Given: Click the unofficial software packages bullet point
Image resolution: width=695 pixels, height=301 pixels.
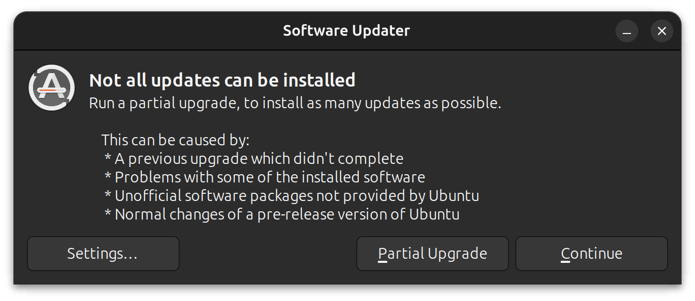Looking at the screenshot, I should [x=291, y=195].
